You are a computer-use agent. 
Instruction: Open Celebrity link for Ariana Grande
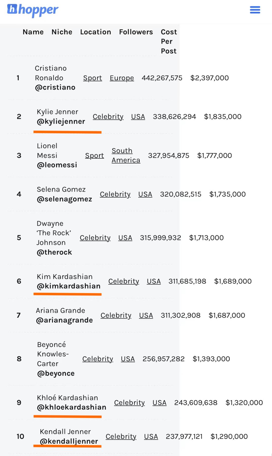(116, 315)
